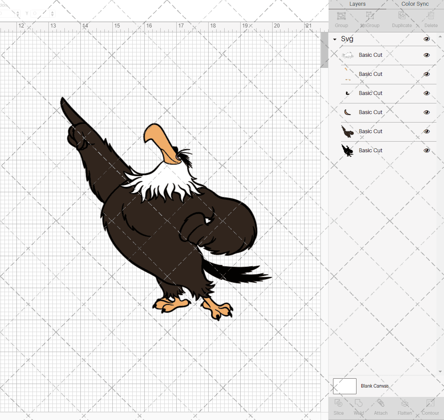Click the Weld tool icon
The width and height of the screenshot is (444, 420).
(x=358, y=403)
